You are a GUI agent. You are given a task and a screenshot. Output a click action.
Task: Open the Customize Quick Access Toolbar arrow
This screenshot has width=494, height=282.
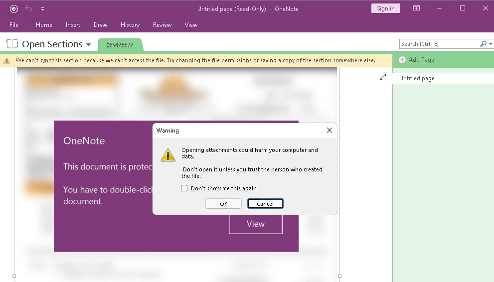pos(42,9)
